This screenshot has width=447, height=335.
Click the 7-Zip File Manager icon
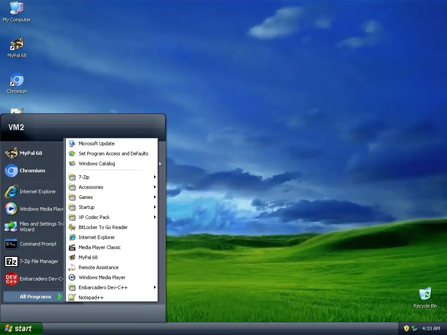click(11, 261)
